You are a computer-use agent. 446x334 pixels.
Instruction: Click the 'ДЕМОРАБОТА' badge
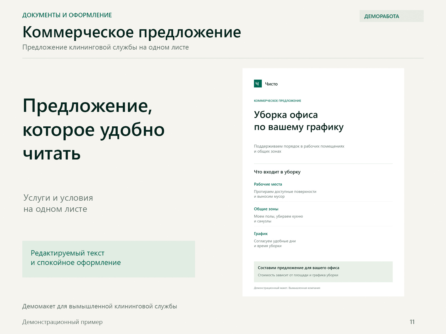click(391, 16)
